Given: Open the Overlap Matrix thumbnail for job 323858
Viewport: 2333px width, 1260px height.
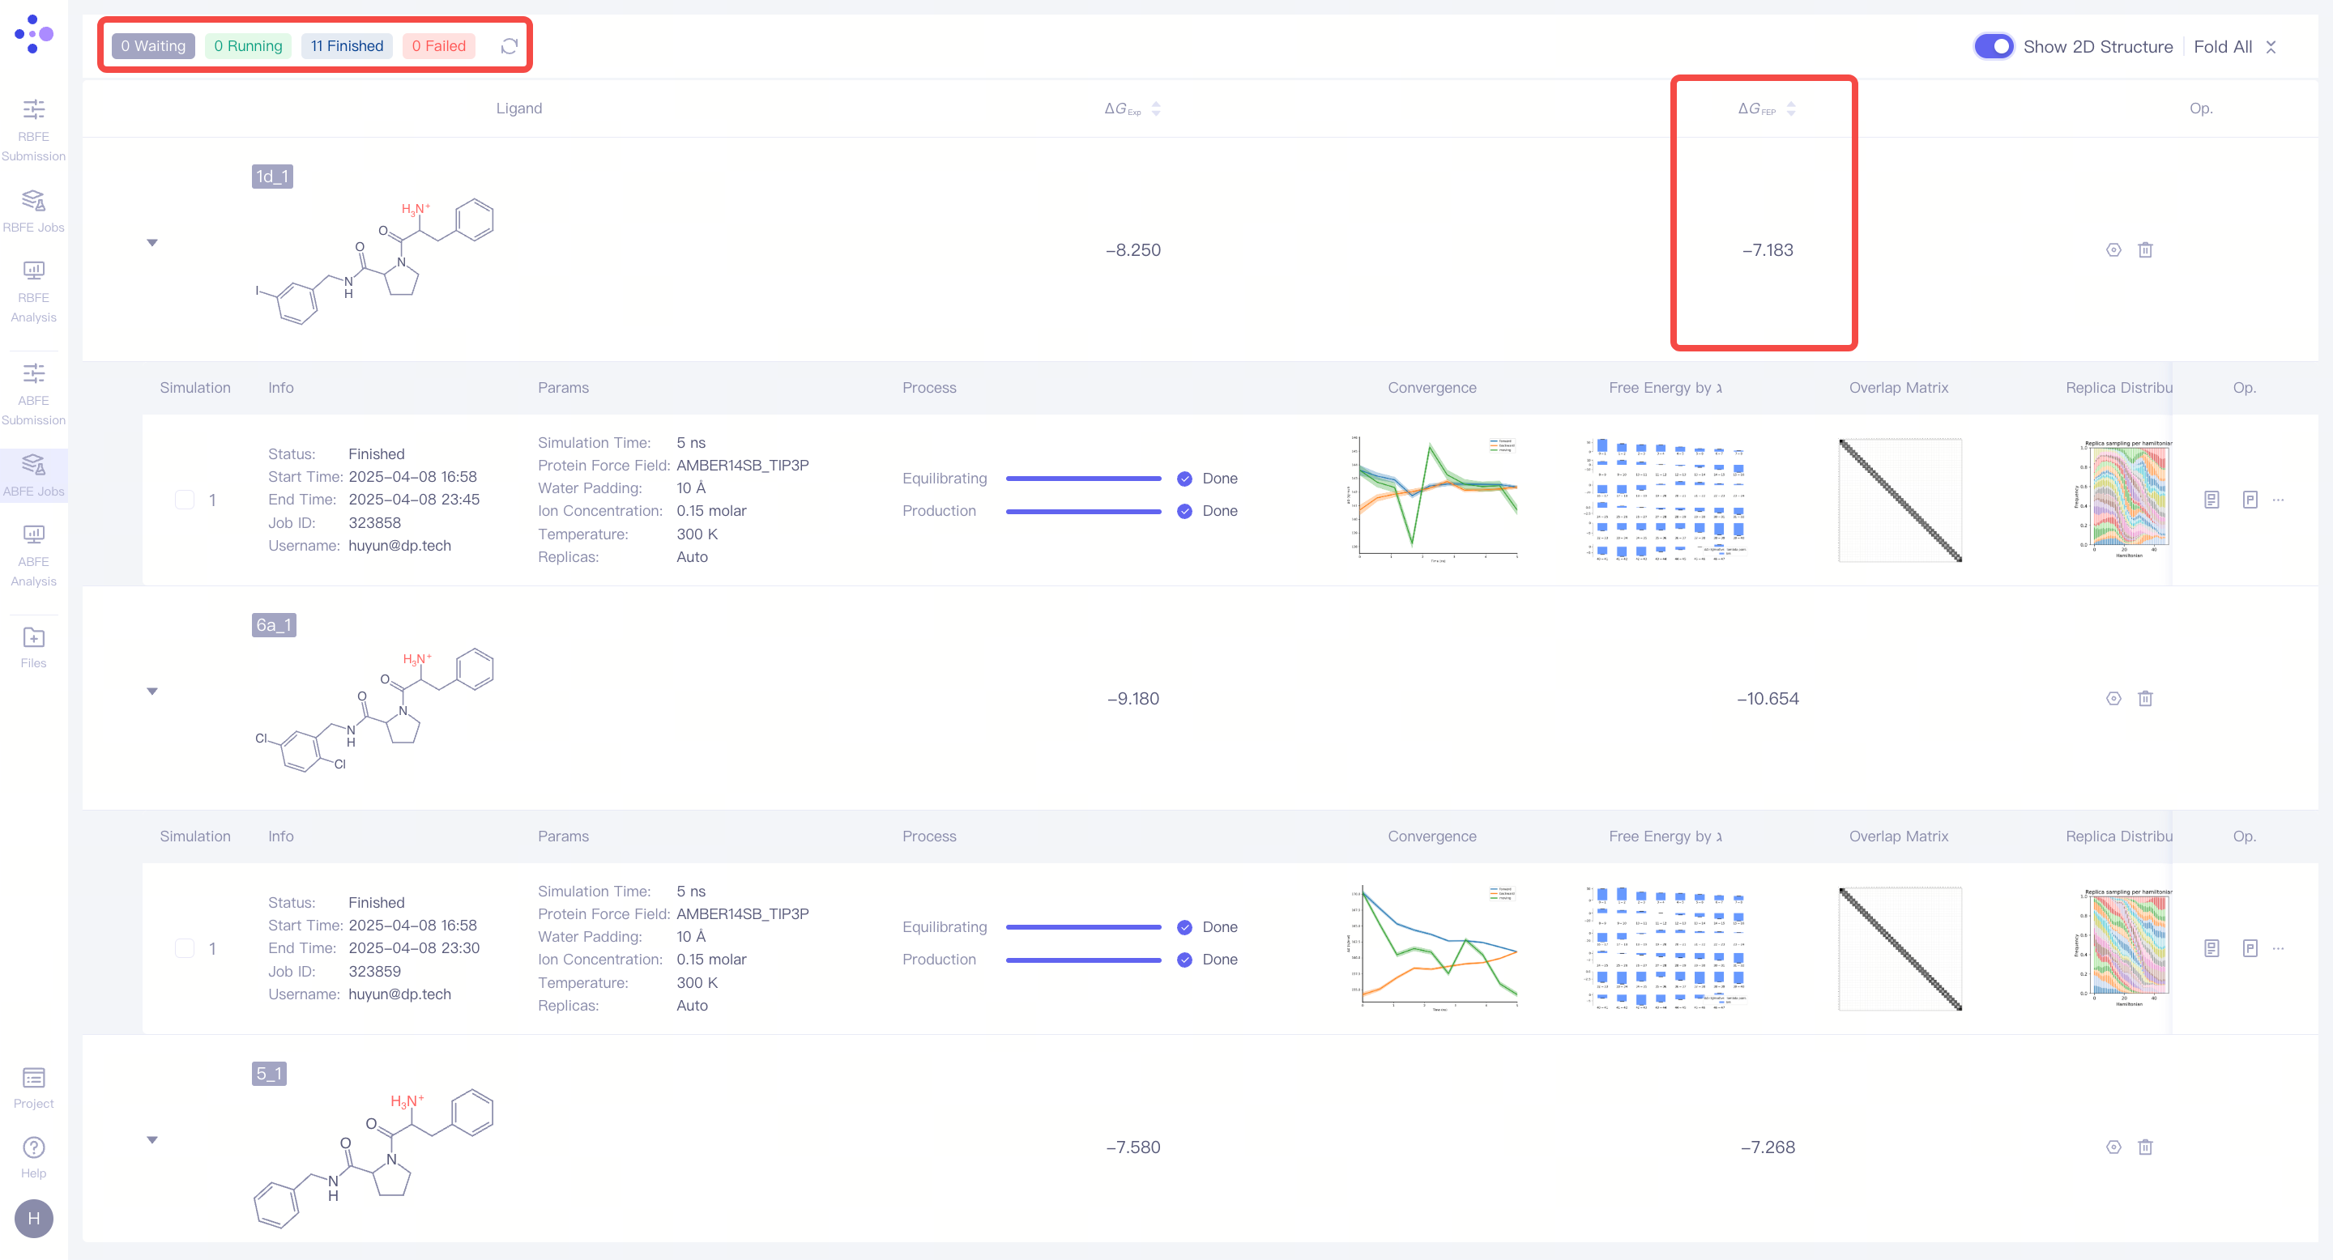Looking at the screenshot, I should 1899,500.
